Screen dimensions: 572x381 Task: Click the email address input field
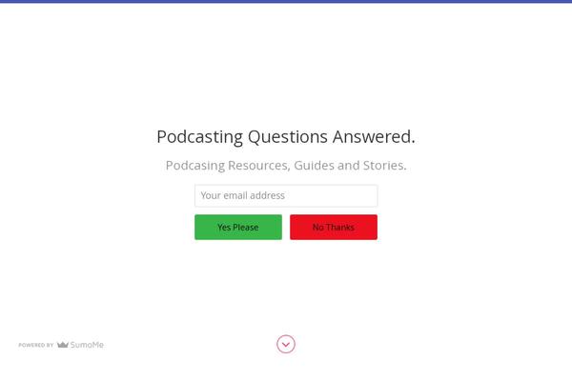[286, 196]
